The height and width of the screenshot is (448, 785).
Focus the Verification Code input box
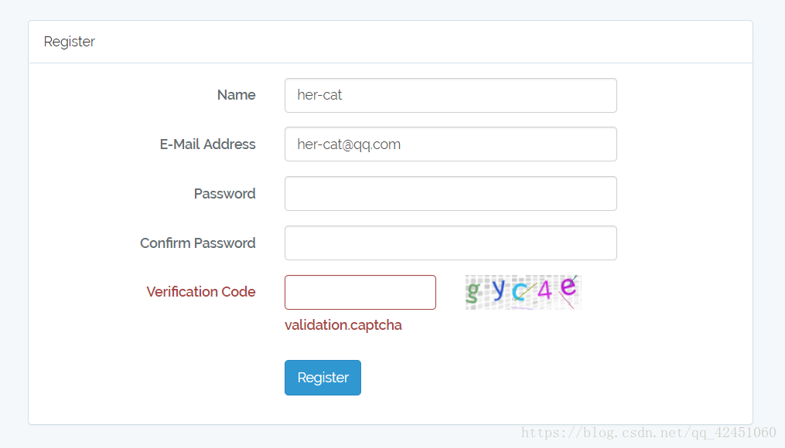[x=360, y=293]
